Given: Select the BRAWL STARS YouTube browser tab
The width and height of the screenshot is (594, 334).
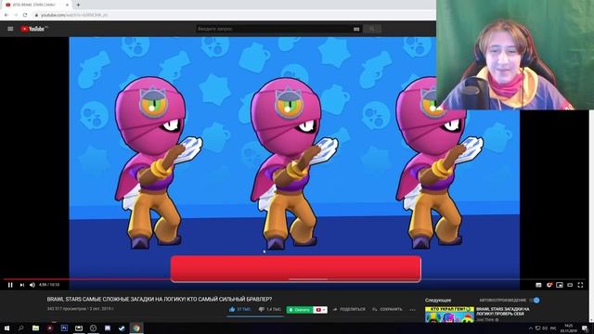Looking at the screenshot, I should click(37, 5).
